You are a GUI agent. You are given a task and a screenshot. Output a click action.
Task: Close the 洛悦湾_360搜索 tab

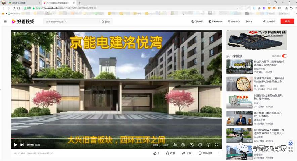tap(39, 3)
